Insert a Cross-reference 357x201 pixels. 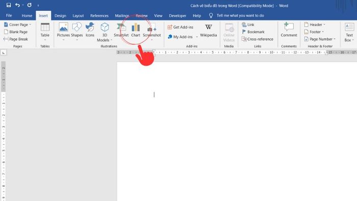click(x=258, y=39)
